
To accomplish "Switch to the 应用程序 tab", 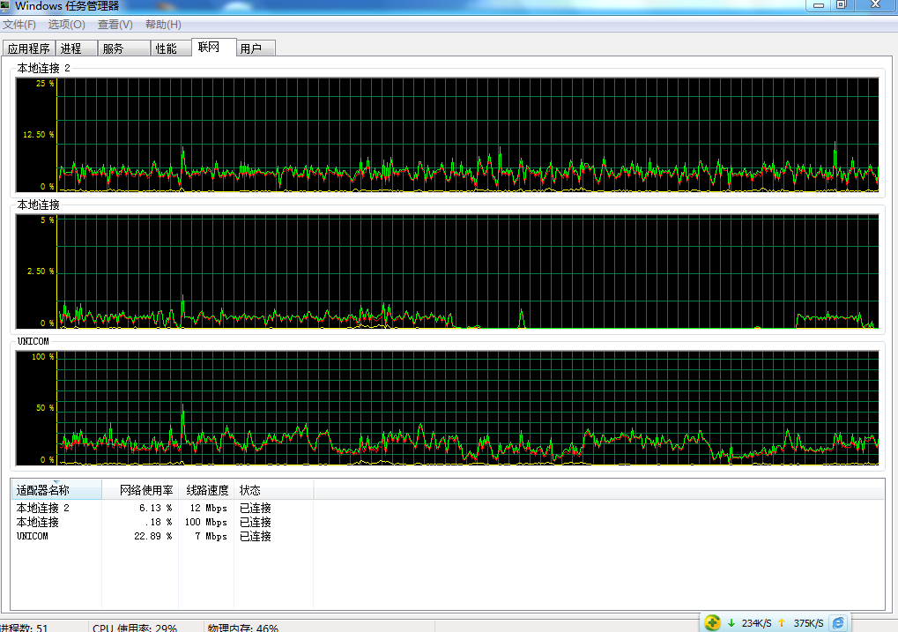I will (28, 48).
